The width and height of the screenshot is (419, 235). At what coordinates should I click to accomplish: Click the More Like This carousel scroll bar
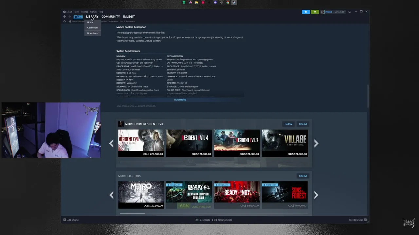(132, 213)
